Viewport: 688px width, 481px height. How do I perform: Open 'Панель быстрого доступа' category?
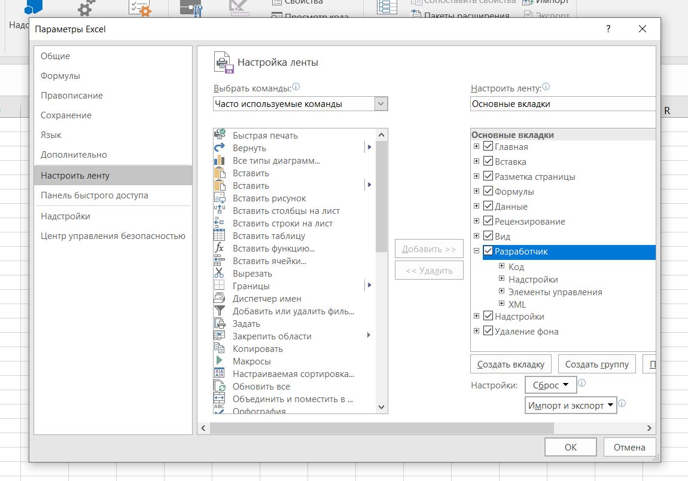[x=112, y=195]
